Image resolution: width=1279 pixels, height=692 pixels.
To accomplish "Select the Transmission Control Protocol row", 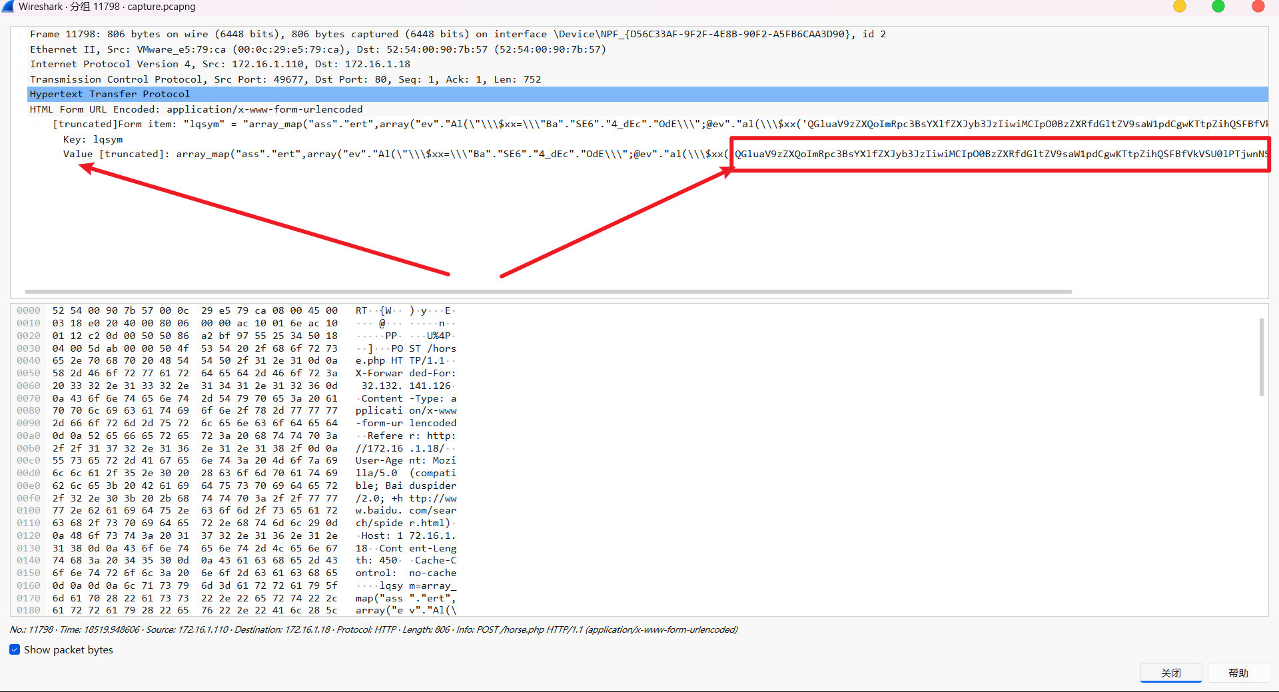I will pyautogui.click(x=647, y=79).
